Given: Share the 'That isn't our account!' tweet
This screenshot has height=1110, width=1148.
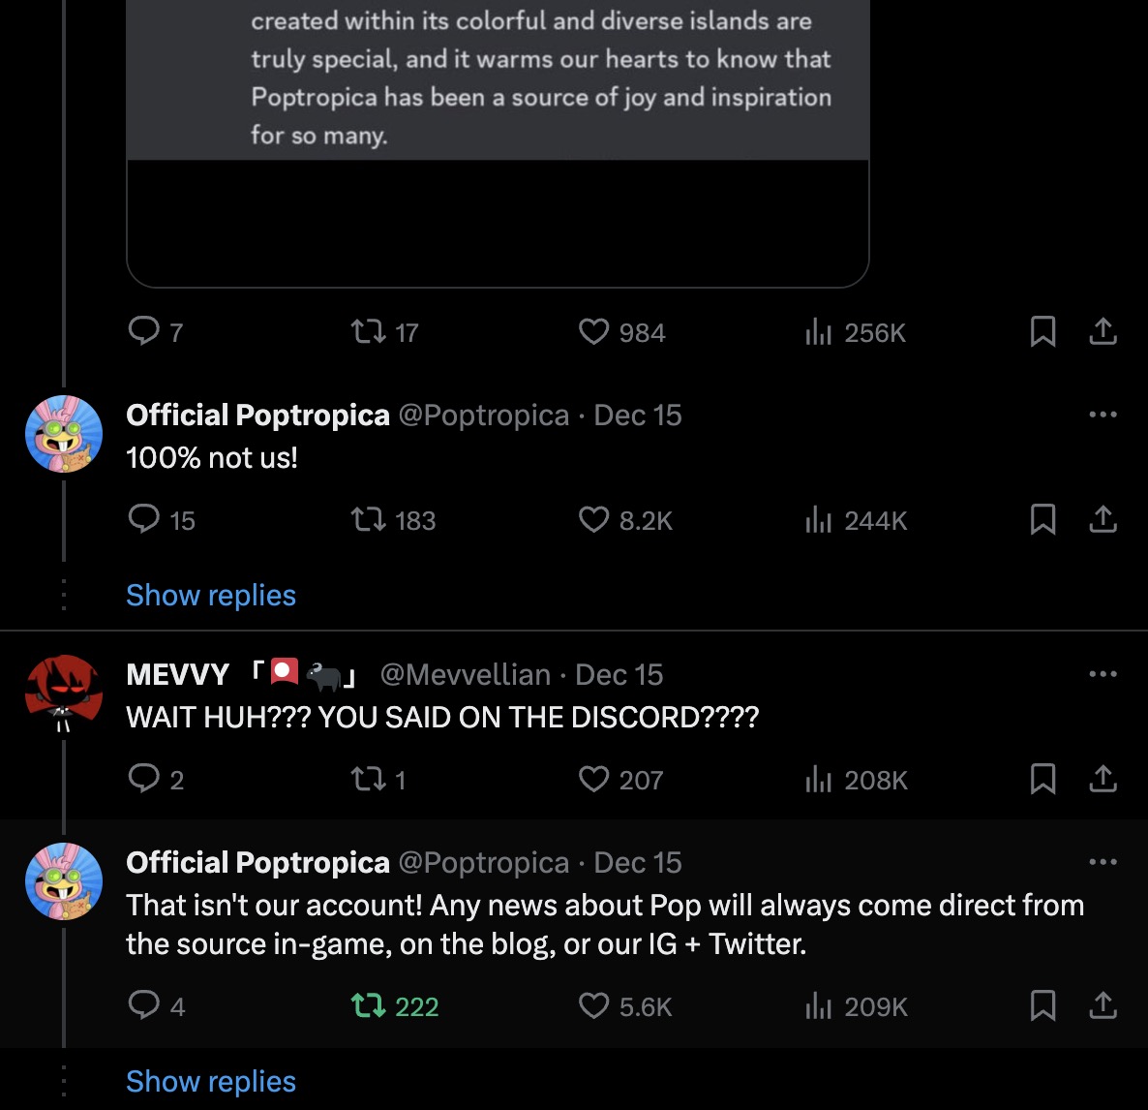Looking at the screenshot, I should pos(1103,1006).
